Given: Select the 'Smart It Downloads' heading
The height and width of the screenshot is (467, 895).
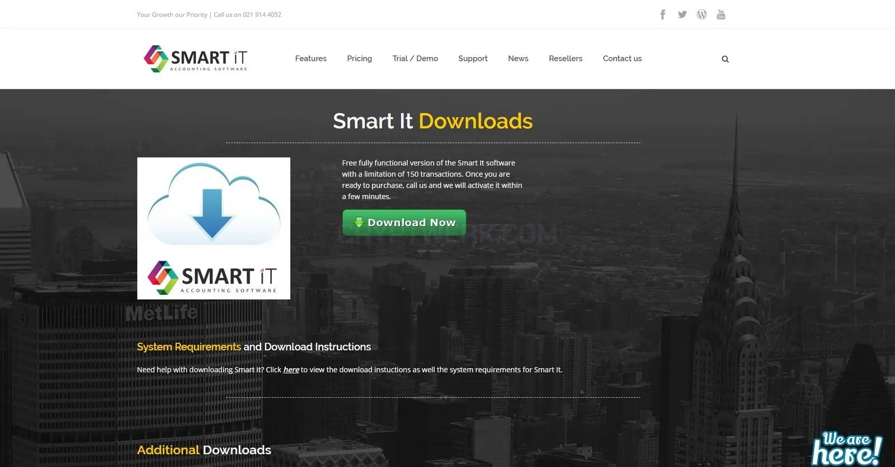Looking at the screenshot, I should [433, 121].
